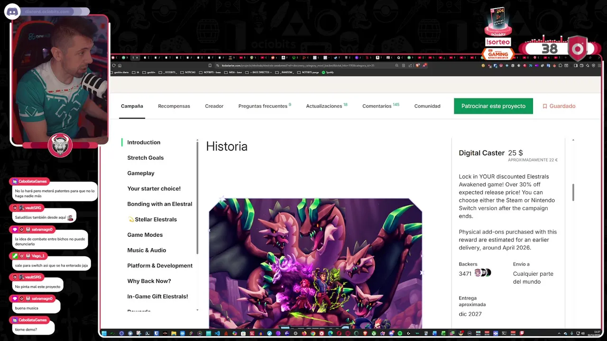Screen dimensions: 607x341
Task: Open the 'NOTICIAS' bookmark folder
Action: (x=188, y=72)
